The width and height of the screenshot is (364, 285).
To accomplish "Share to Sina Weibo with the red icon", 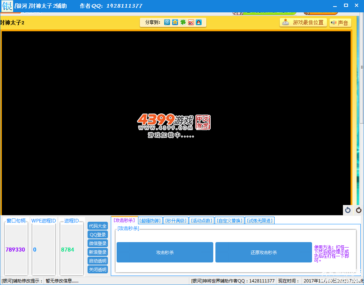I will click(191, 22).
